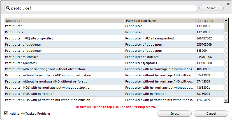Screen dimensions: 232x120
Task: Close the dialog with the X icon
Action: 228,4
